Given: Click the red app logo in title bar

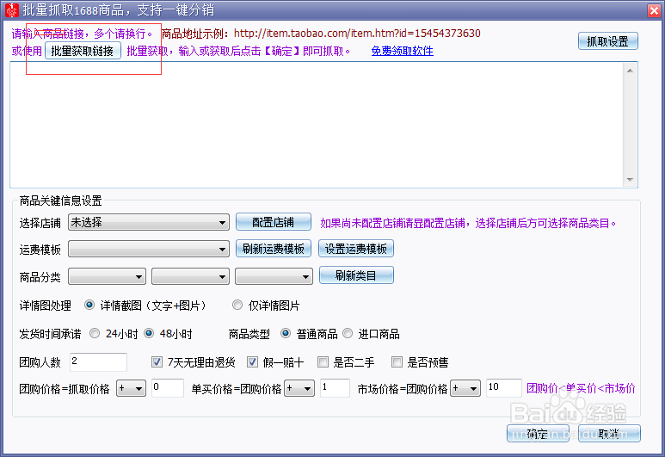Looking at the screenshot, I should (11, 10).
